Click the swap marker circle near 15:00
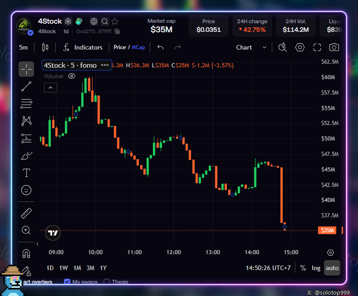The width and height of the screenshot is (358, 296). point(284,227)
